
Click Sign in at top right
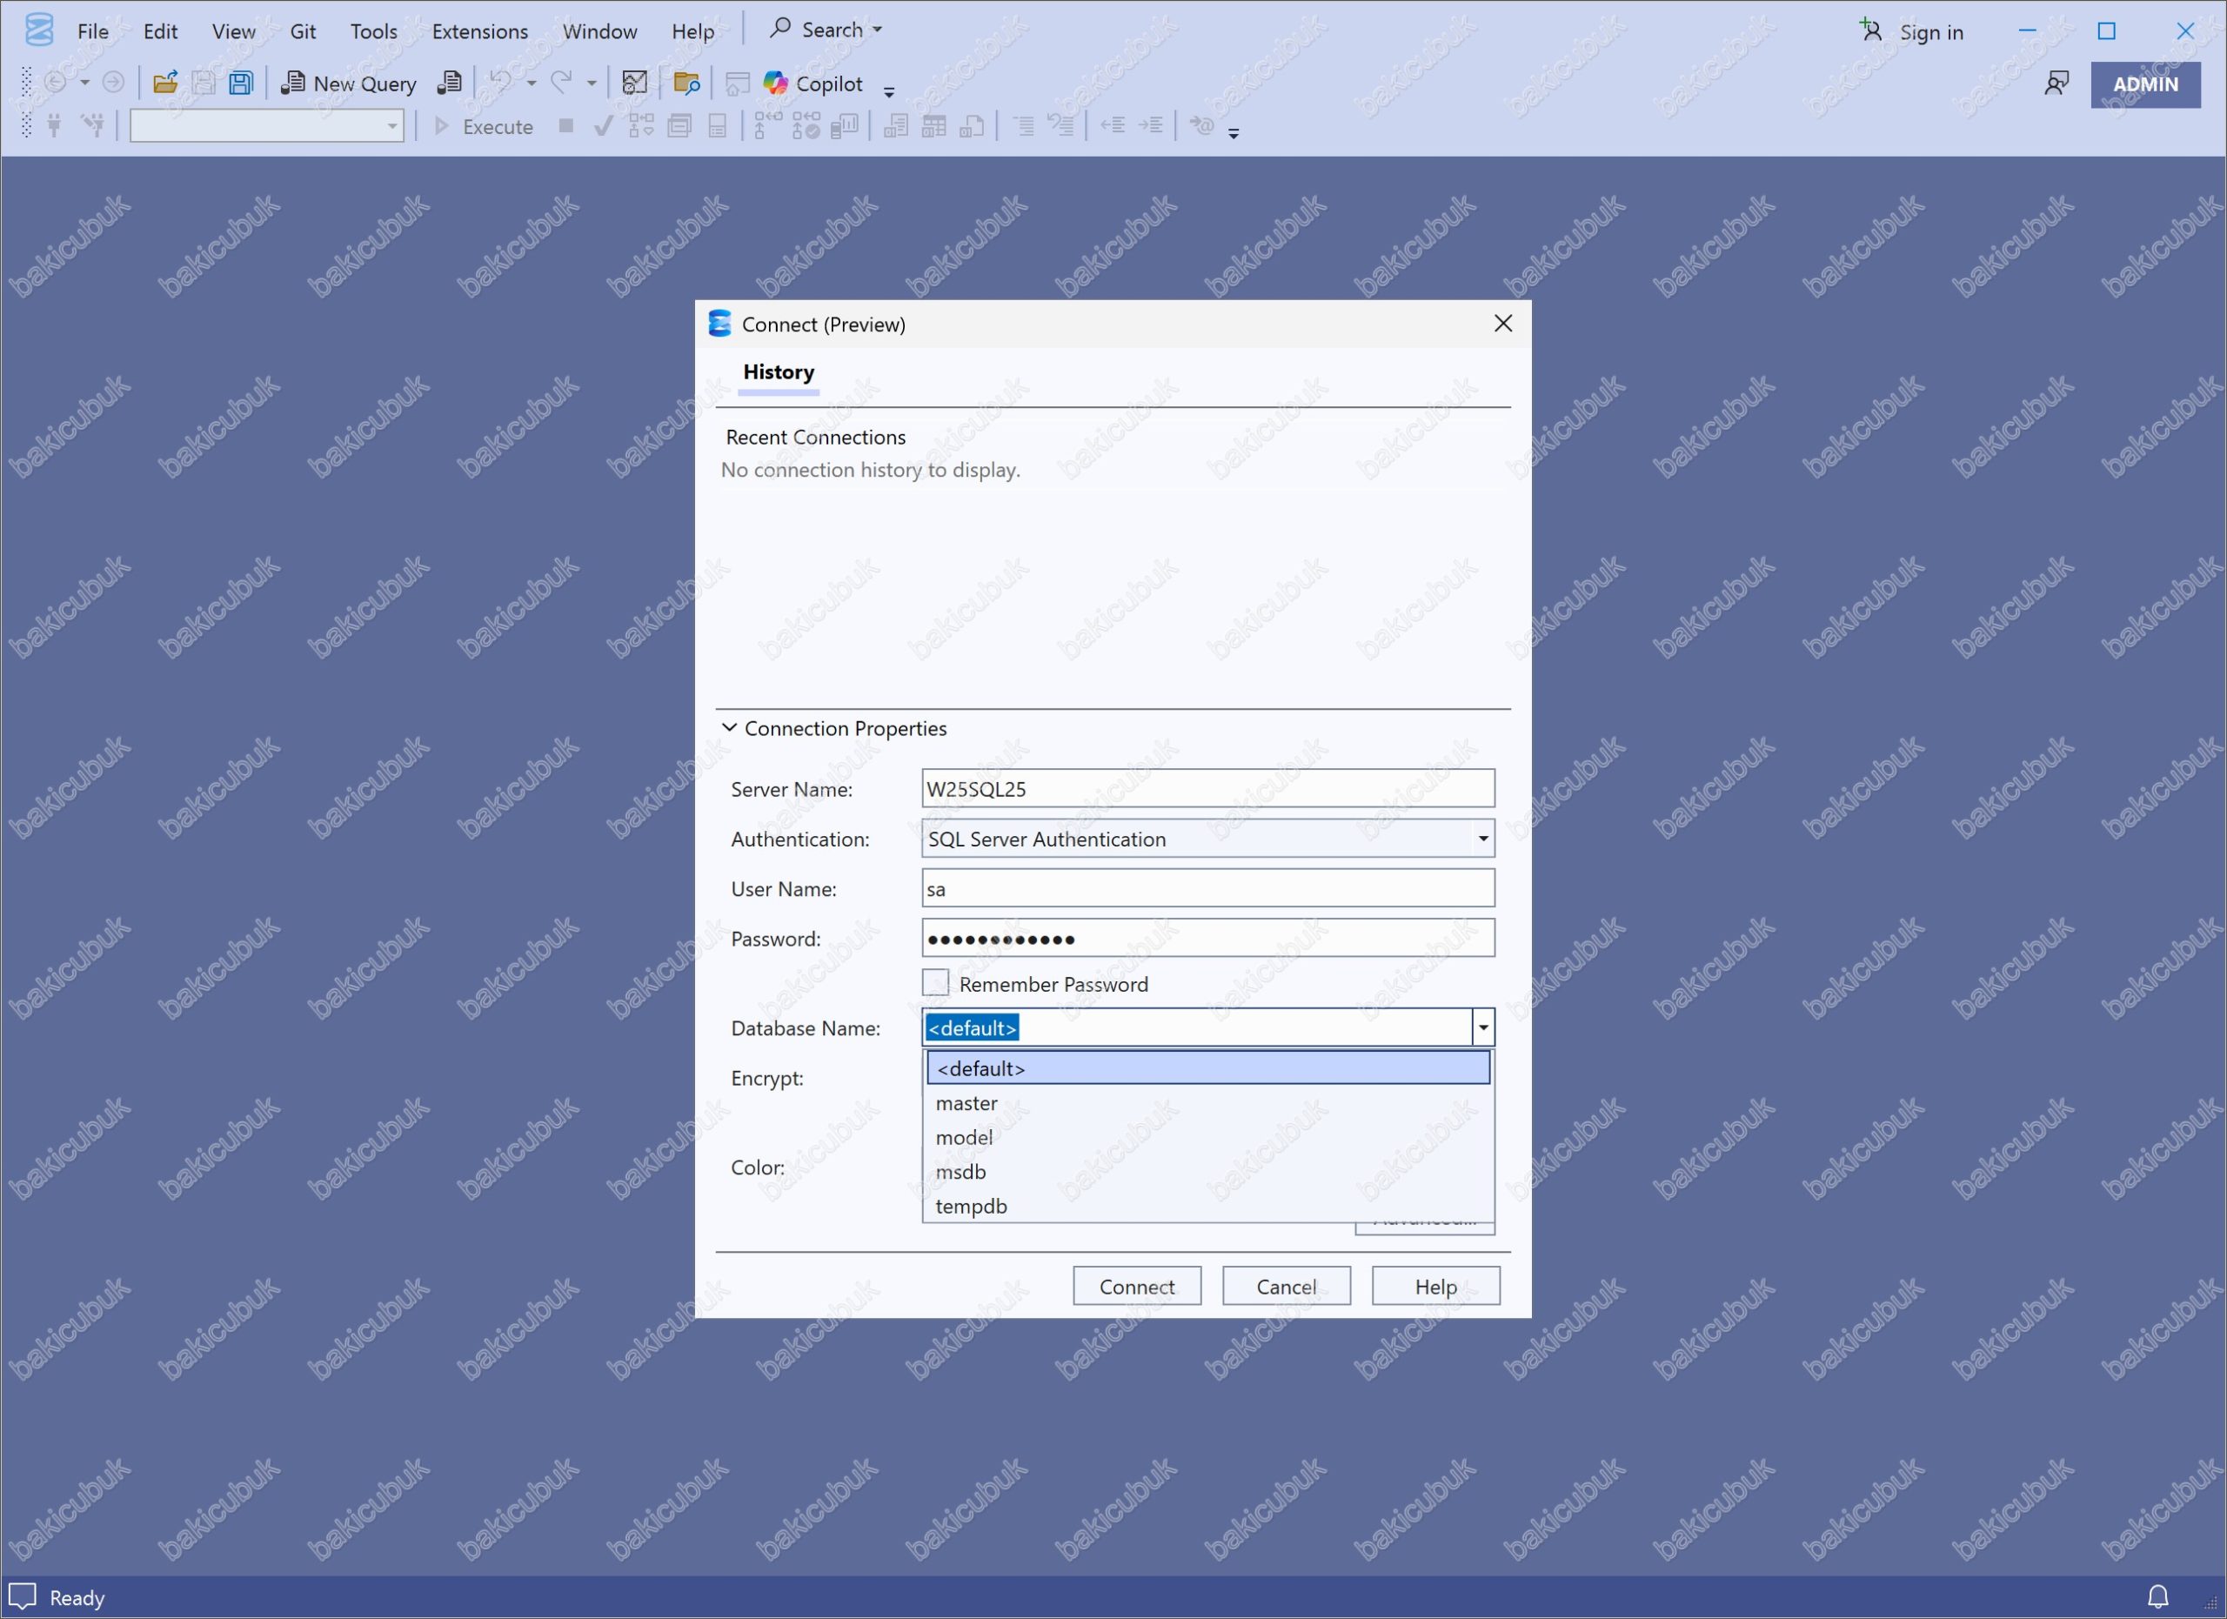[x=1913, y=31]
